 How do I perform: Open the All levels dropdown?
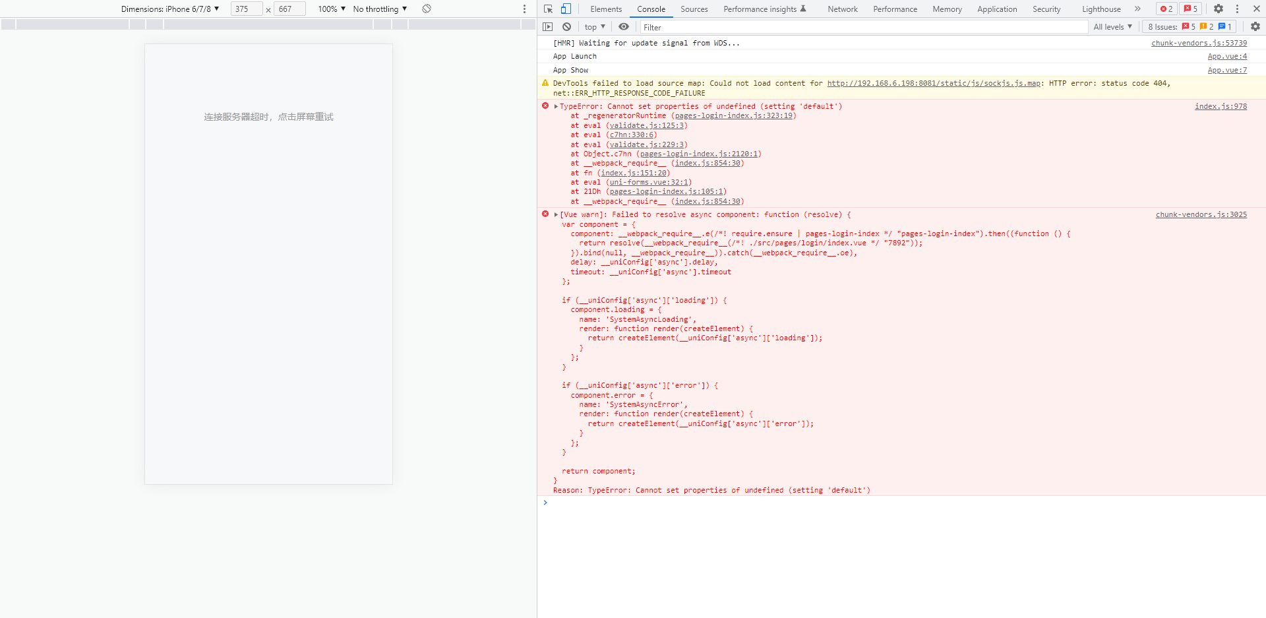tap(1112, 27)
